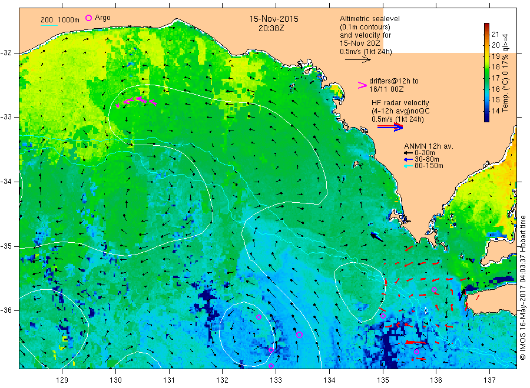Click the 'Altimetric sealevel' legend text
The image size is (530, 388).
(369, 19)
